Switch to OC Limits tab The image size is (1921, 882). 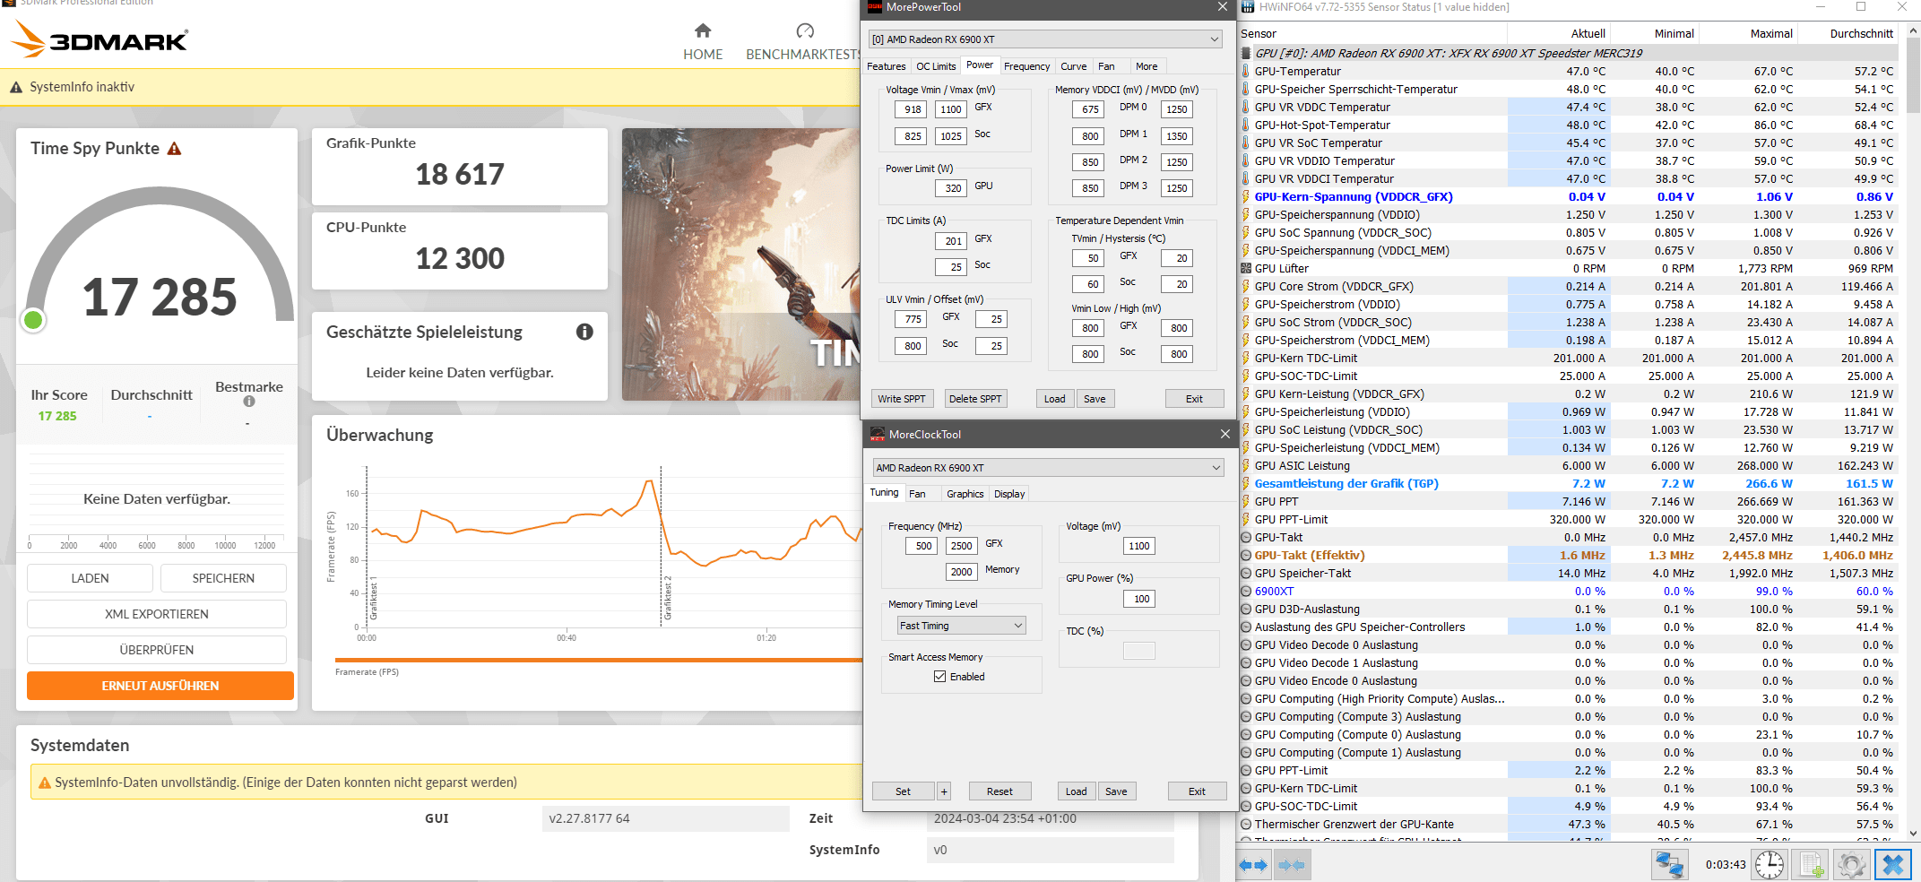(935, 66)
